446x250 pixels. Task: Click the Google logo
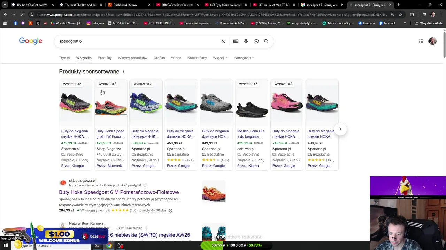point(31,41)
